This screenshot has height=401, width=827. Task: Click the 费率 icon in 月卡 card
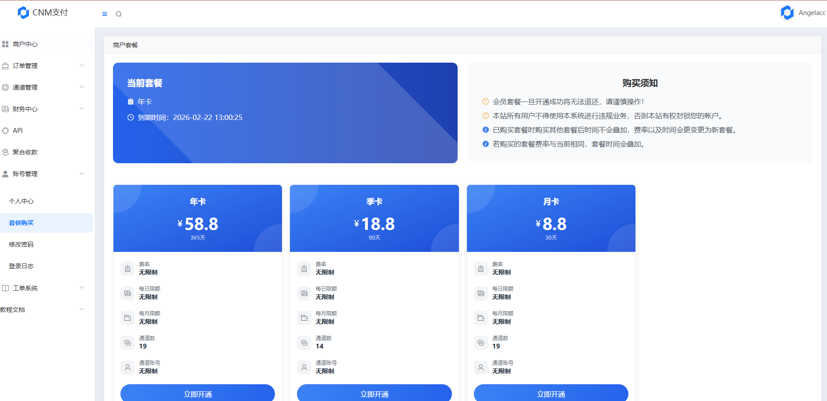[481, 269]
